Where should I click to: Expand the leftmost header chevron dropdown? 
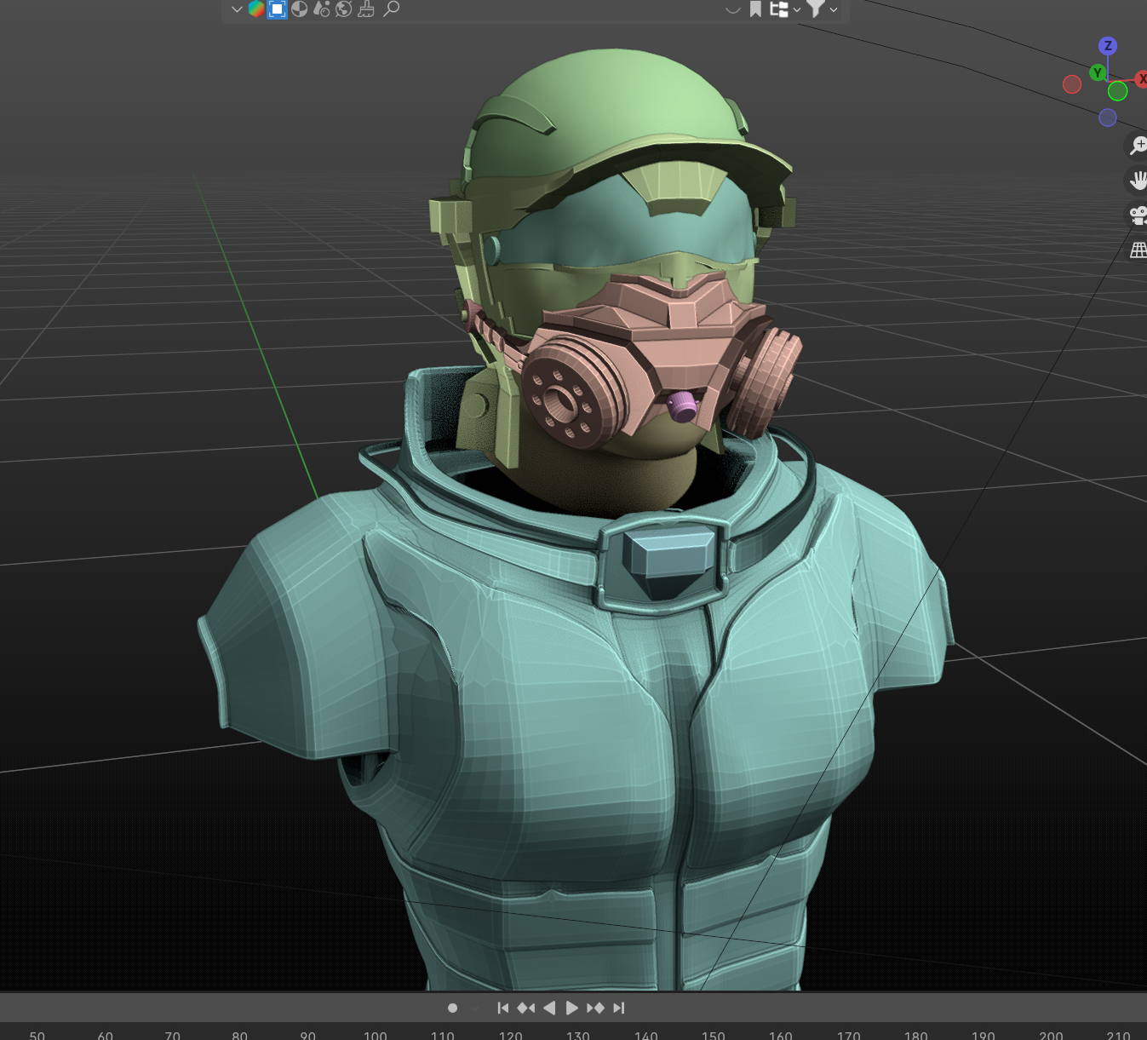point(237,9)
